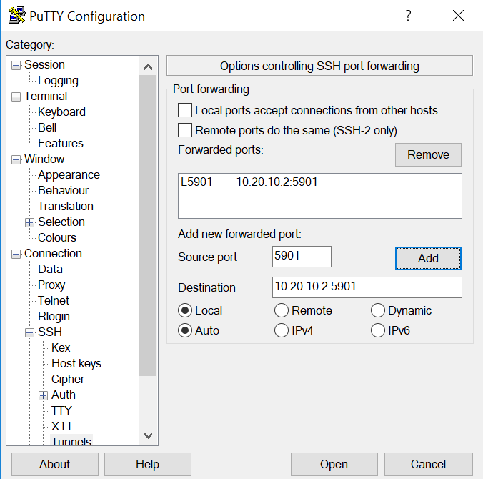
Task: Open the Terminal category
Action: [46, 97]
